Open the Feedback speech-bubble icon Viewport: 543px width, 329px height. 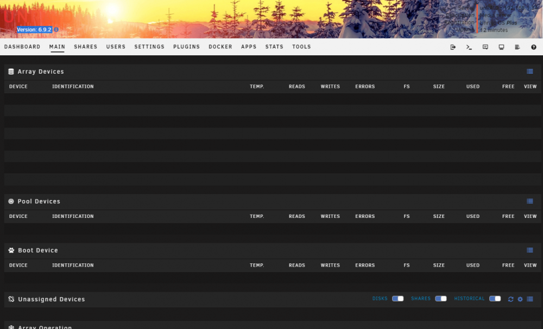point(485,47)
